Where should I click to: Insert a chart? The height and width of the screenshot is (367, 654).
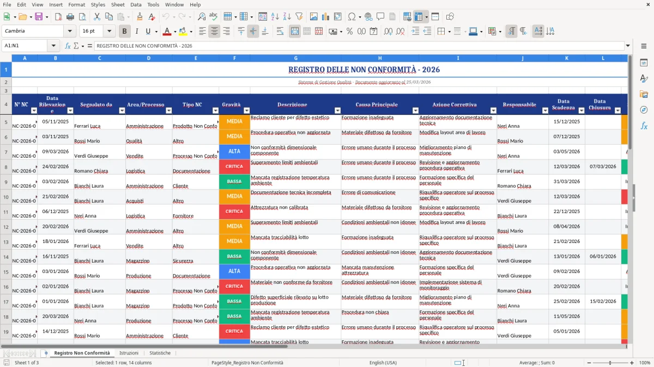pos(325,16)
